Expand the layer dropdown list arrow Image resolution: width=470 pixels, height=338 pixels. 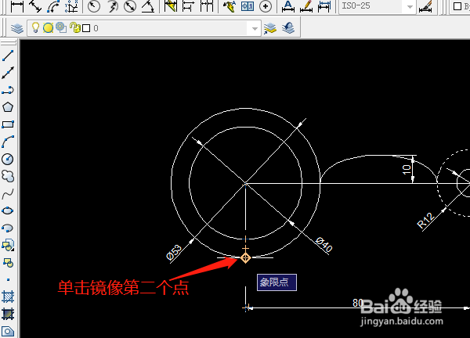(x=255, y=28)
